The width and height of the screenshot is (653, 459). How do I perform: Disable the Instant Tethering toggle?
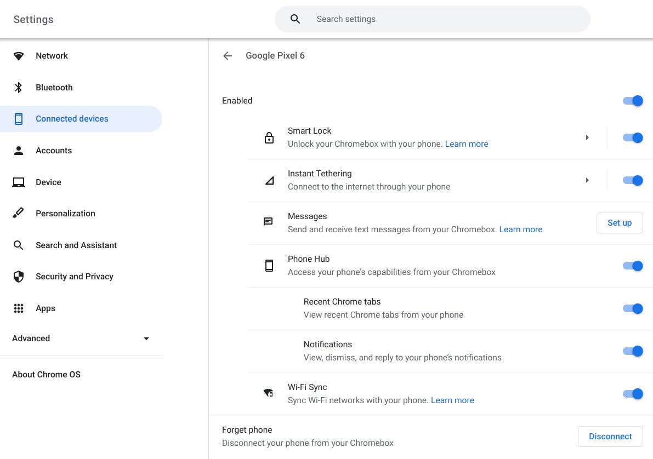633,180
